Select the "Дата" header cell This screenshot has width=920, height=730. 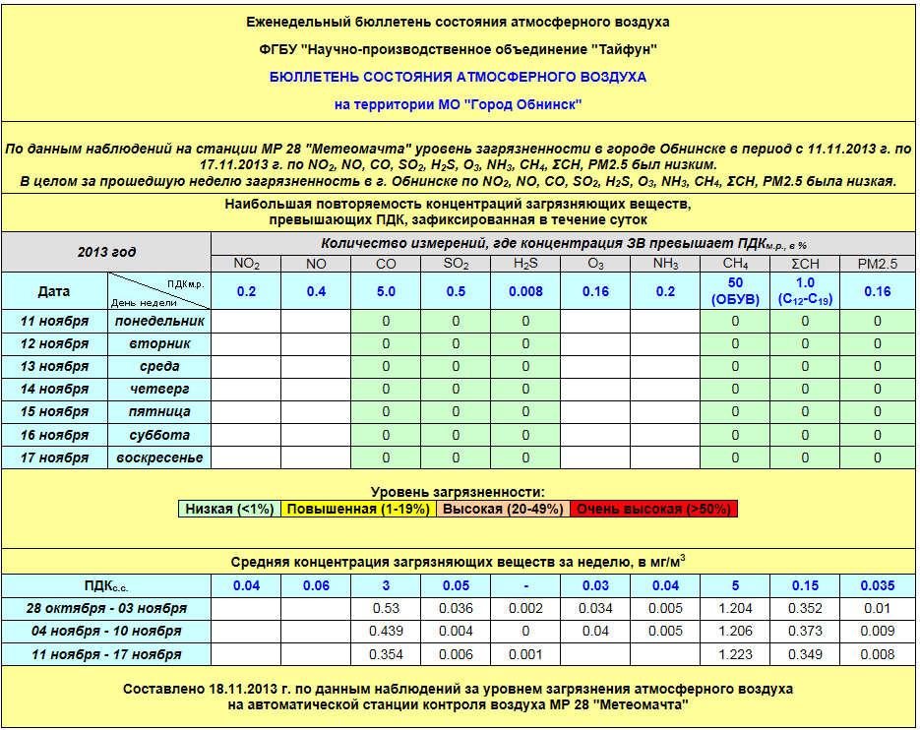[x=54, y=291]
